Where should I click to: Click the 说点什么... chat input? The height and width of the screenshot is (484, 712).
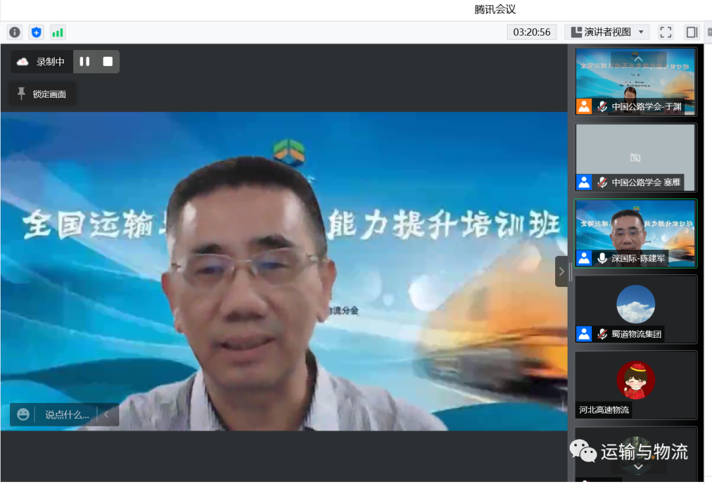(67, 415)
